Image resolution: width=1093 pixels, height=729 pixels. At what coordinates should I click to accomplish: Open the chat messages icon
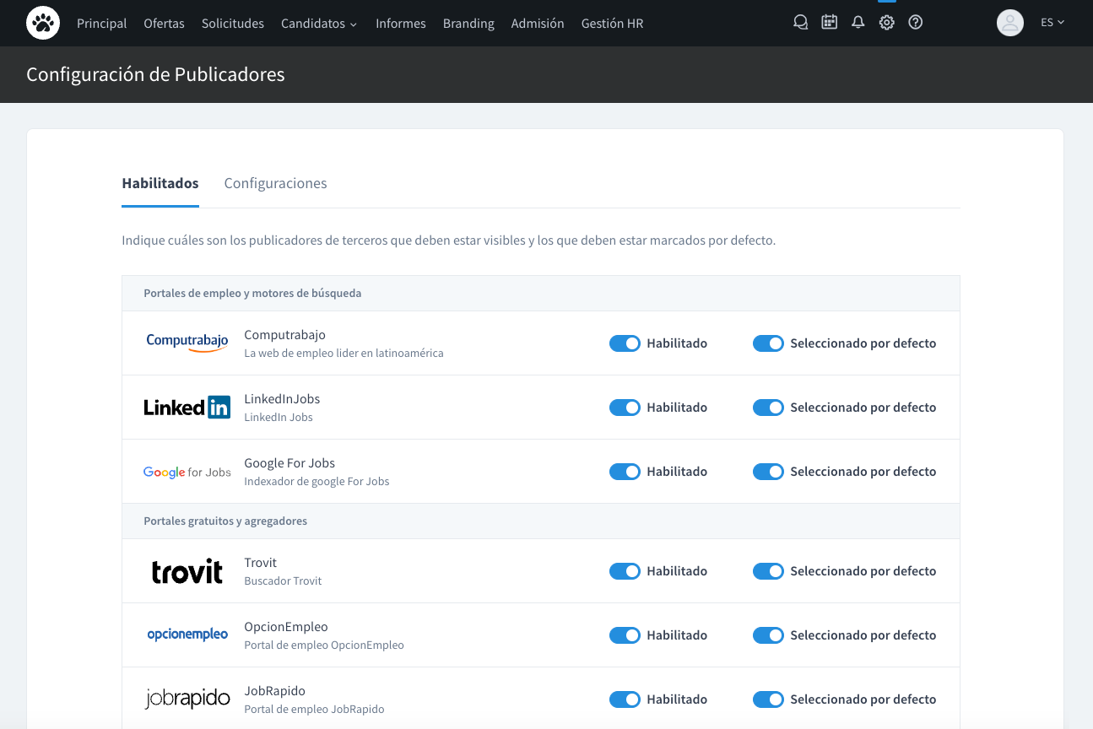(x=800, y=23)
